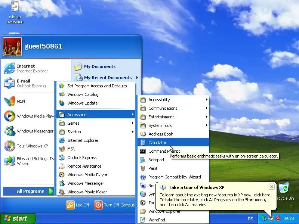Click the Calculator icon in Accessories
Viewport: 299px width, 224px height.
[x=143, y=143]
